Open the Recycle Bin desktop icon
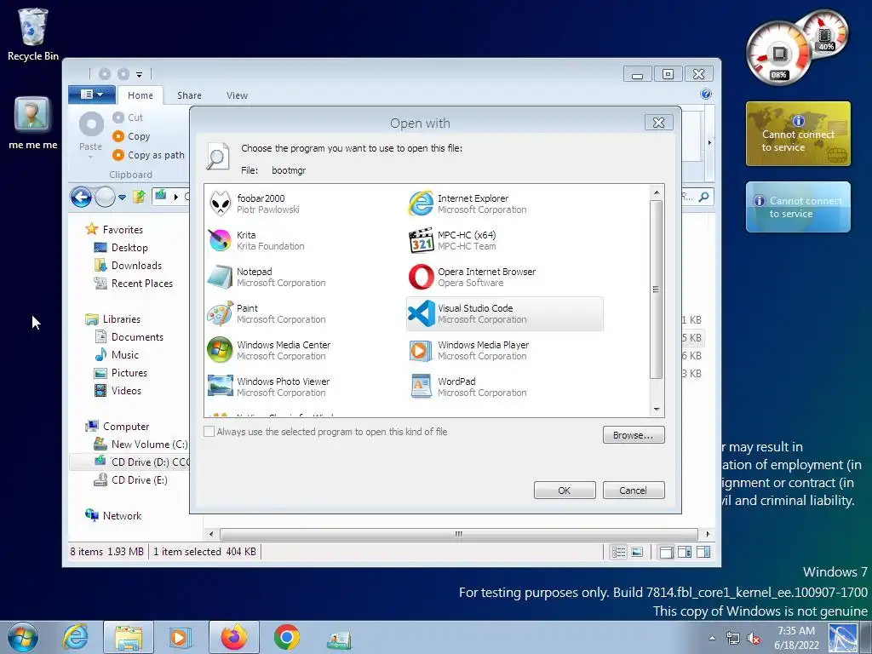Viewport: 872px width, 654px height. [33, 34]
